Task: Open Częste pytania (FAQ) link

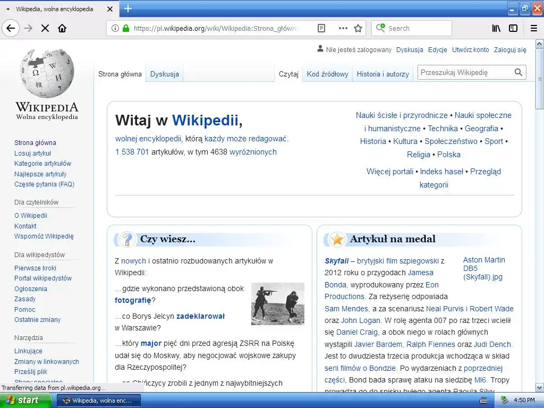Action: (45, 184)
